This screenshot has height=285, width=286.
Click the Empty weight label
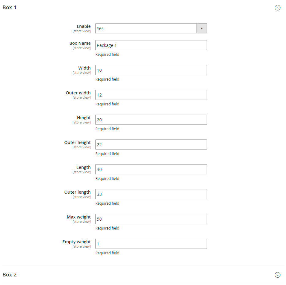point(76,242)
